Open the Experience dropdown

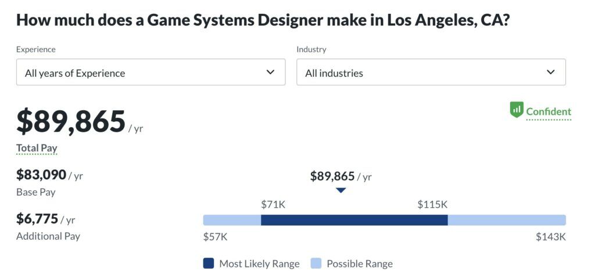pyautogui.click(x=150, y=73)
